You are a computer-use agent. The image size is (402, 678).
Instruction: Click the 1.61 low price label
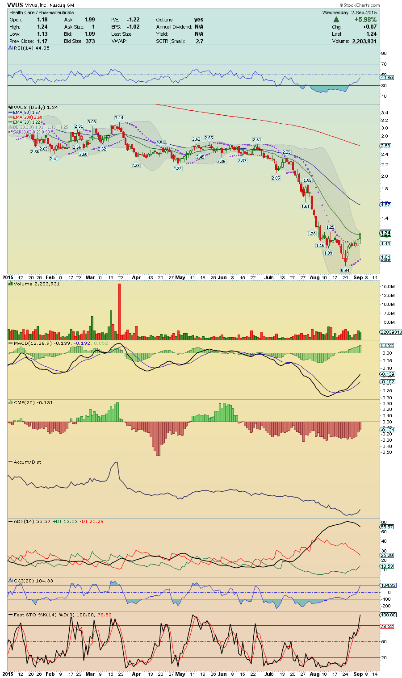(305, 206)
